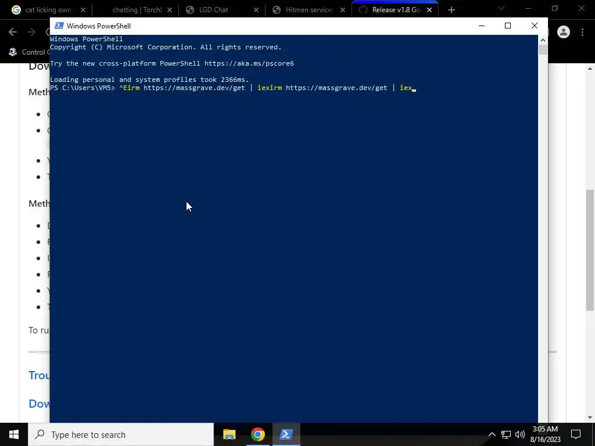Close the 'cat licking own' tab
This screenshot has height=446, width=595.
point(83,10)
